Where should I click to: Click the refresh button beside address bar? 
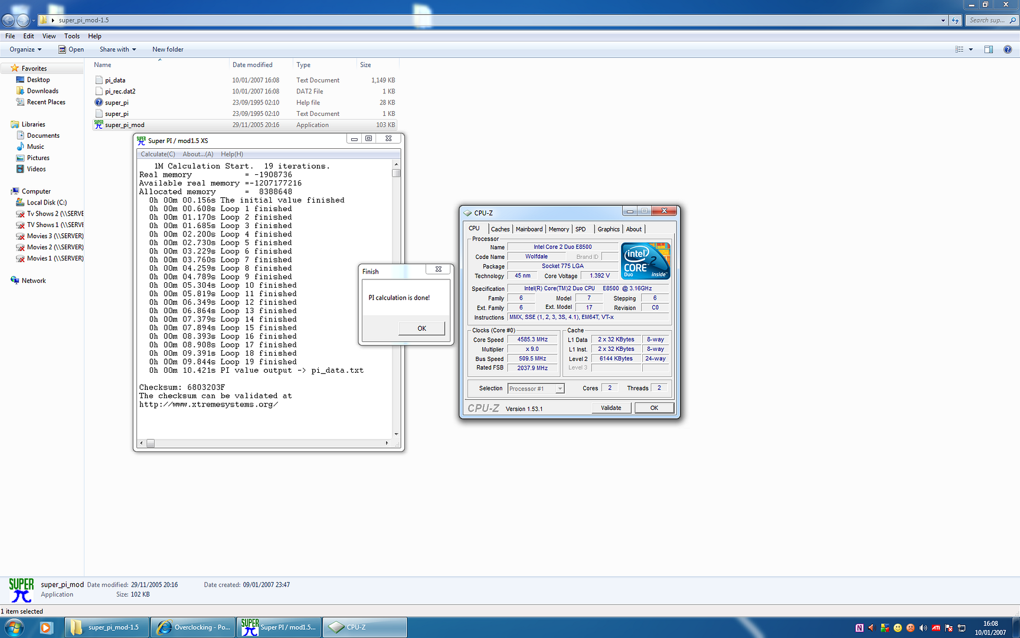(955, 20)
